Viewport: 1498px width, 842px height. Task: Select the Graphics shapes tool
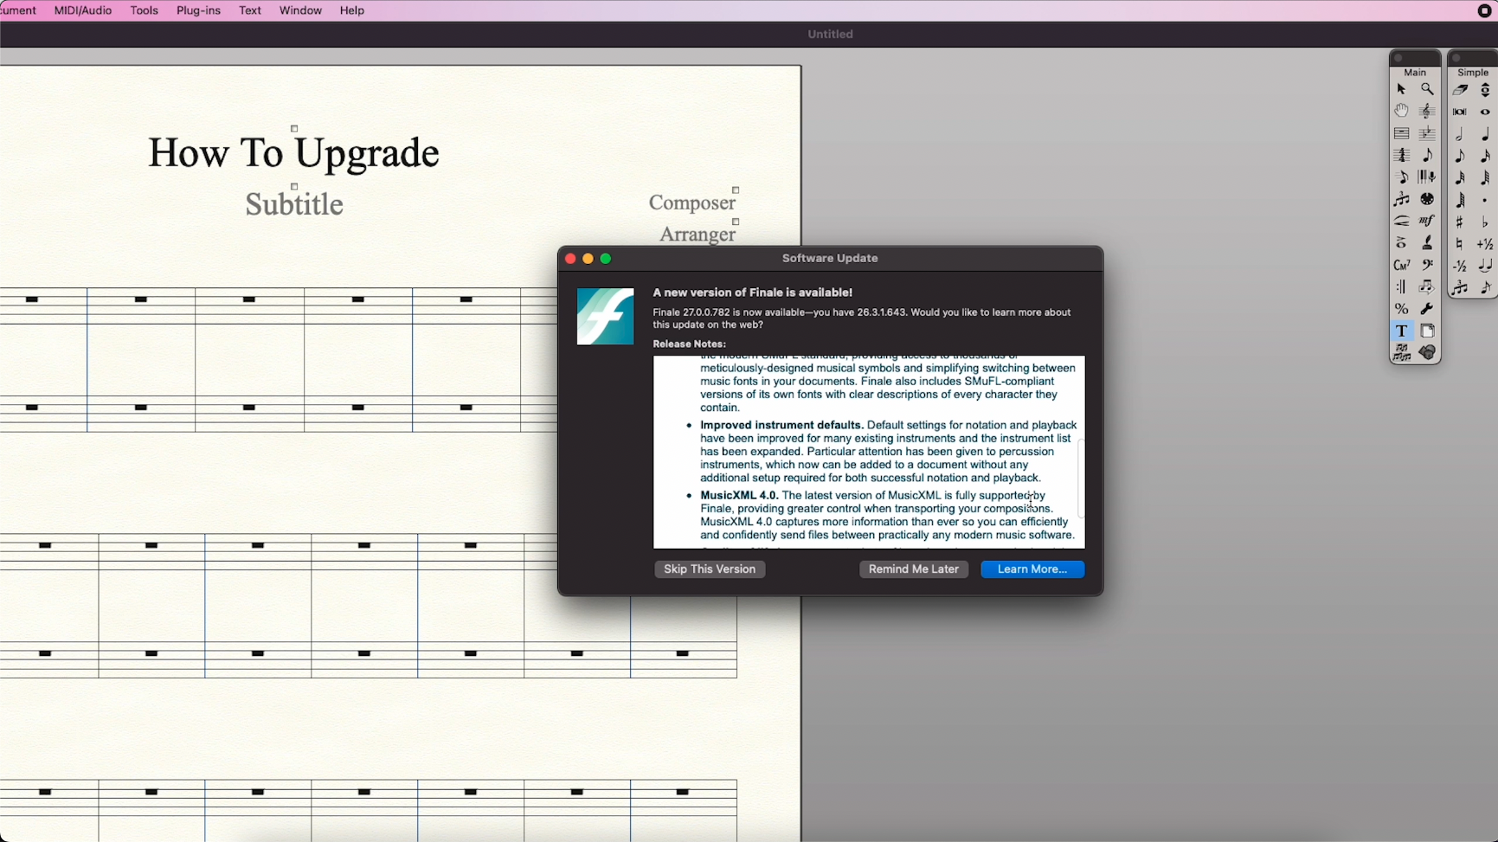pos(1427,353)
